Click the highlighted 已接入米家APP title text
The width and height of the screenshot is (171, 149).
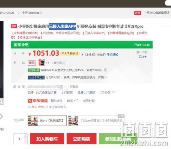[x=62, y=26]
